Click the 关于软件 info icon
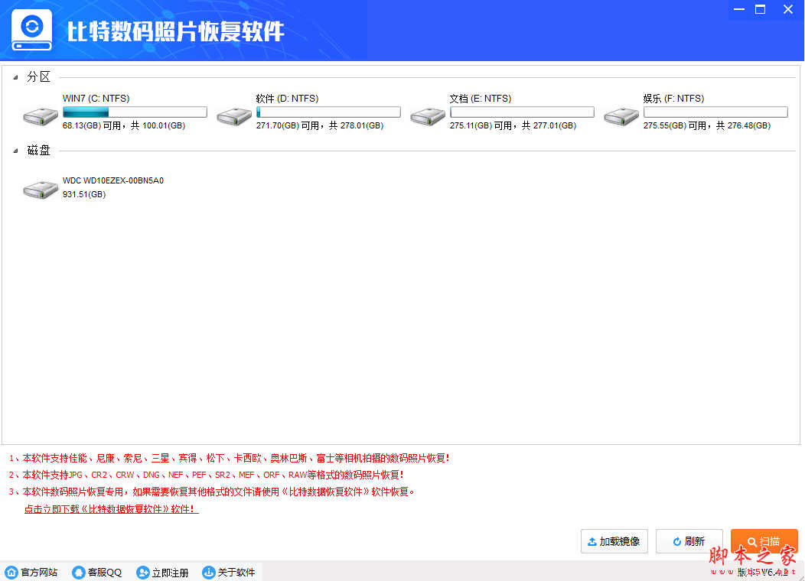Image resolution: width=805 pixels, height=581 pixels. pos(207,572)
